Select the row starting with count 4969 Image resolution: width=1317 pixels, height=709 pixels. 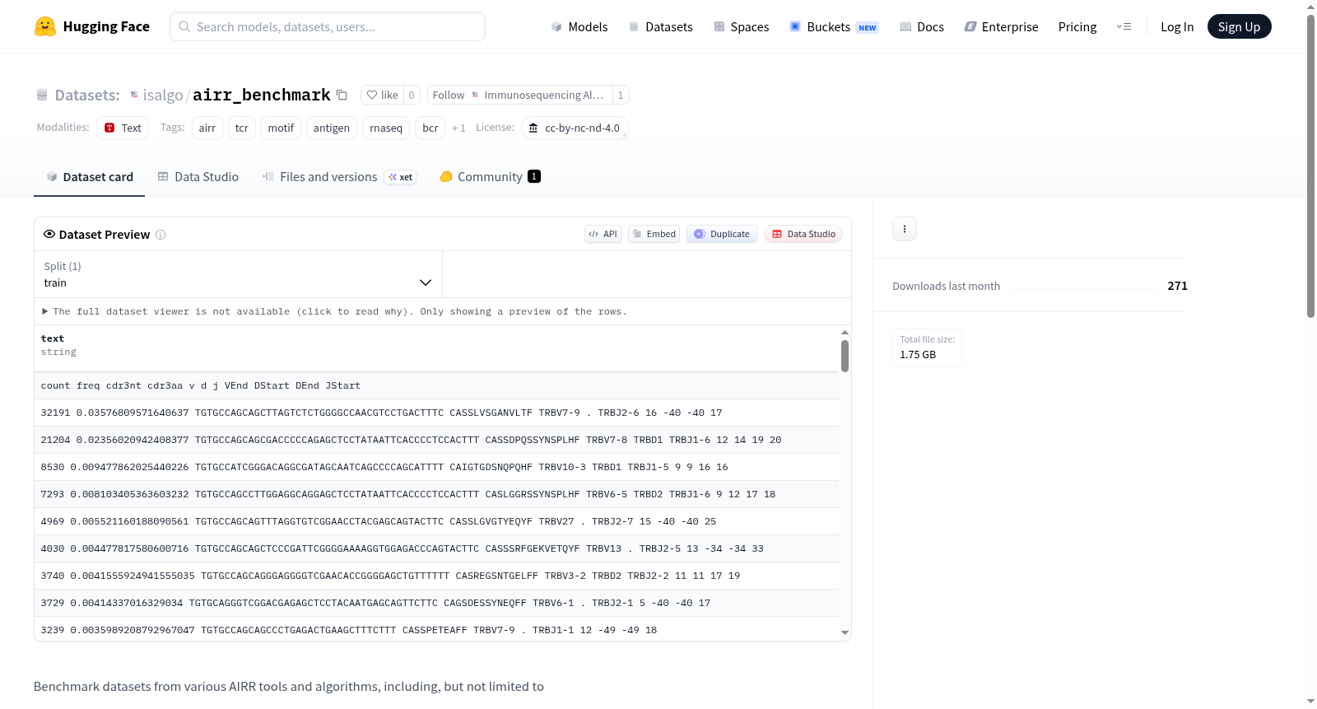point(436,521)
